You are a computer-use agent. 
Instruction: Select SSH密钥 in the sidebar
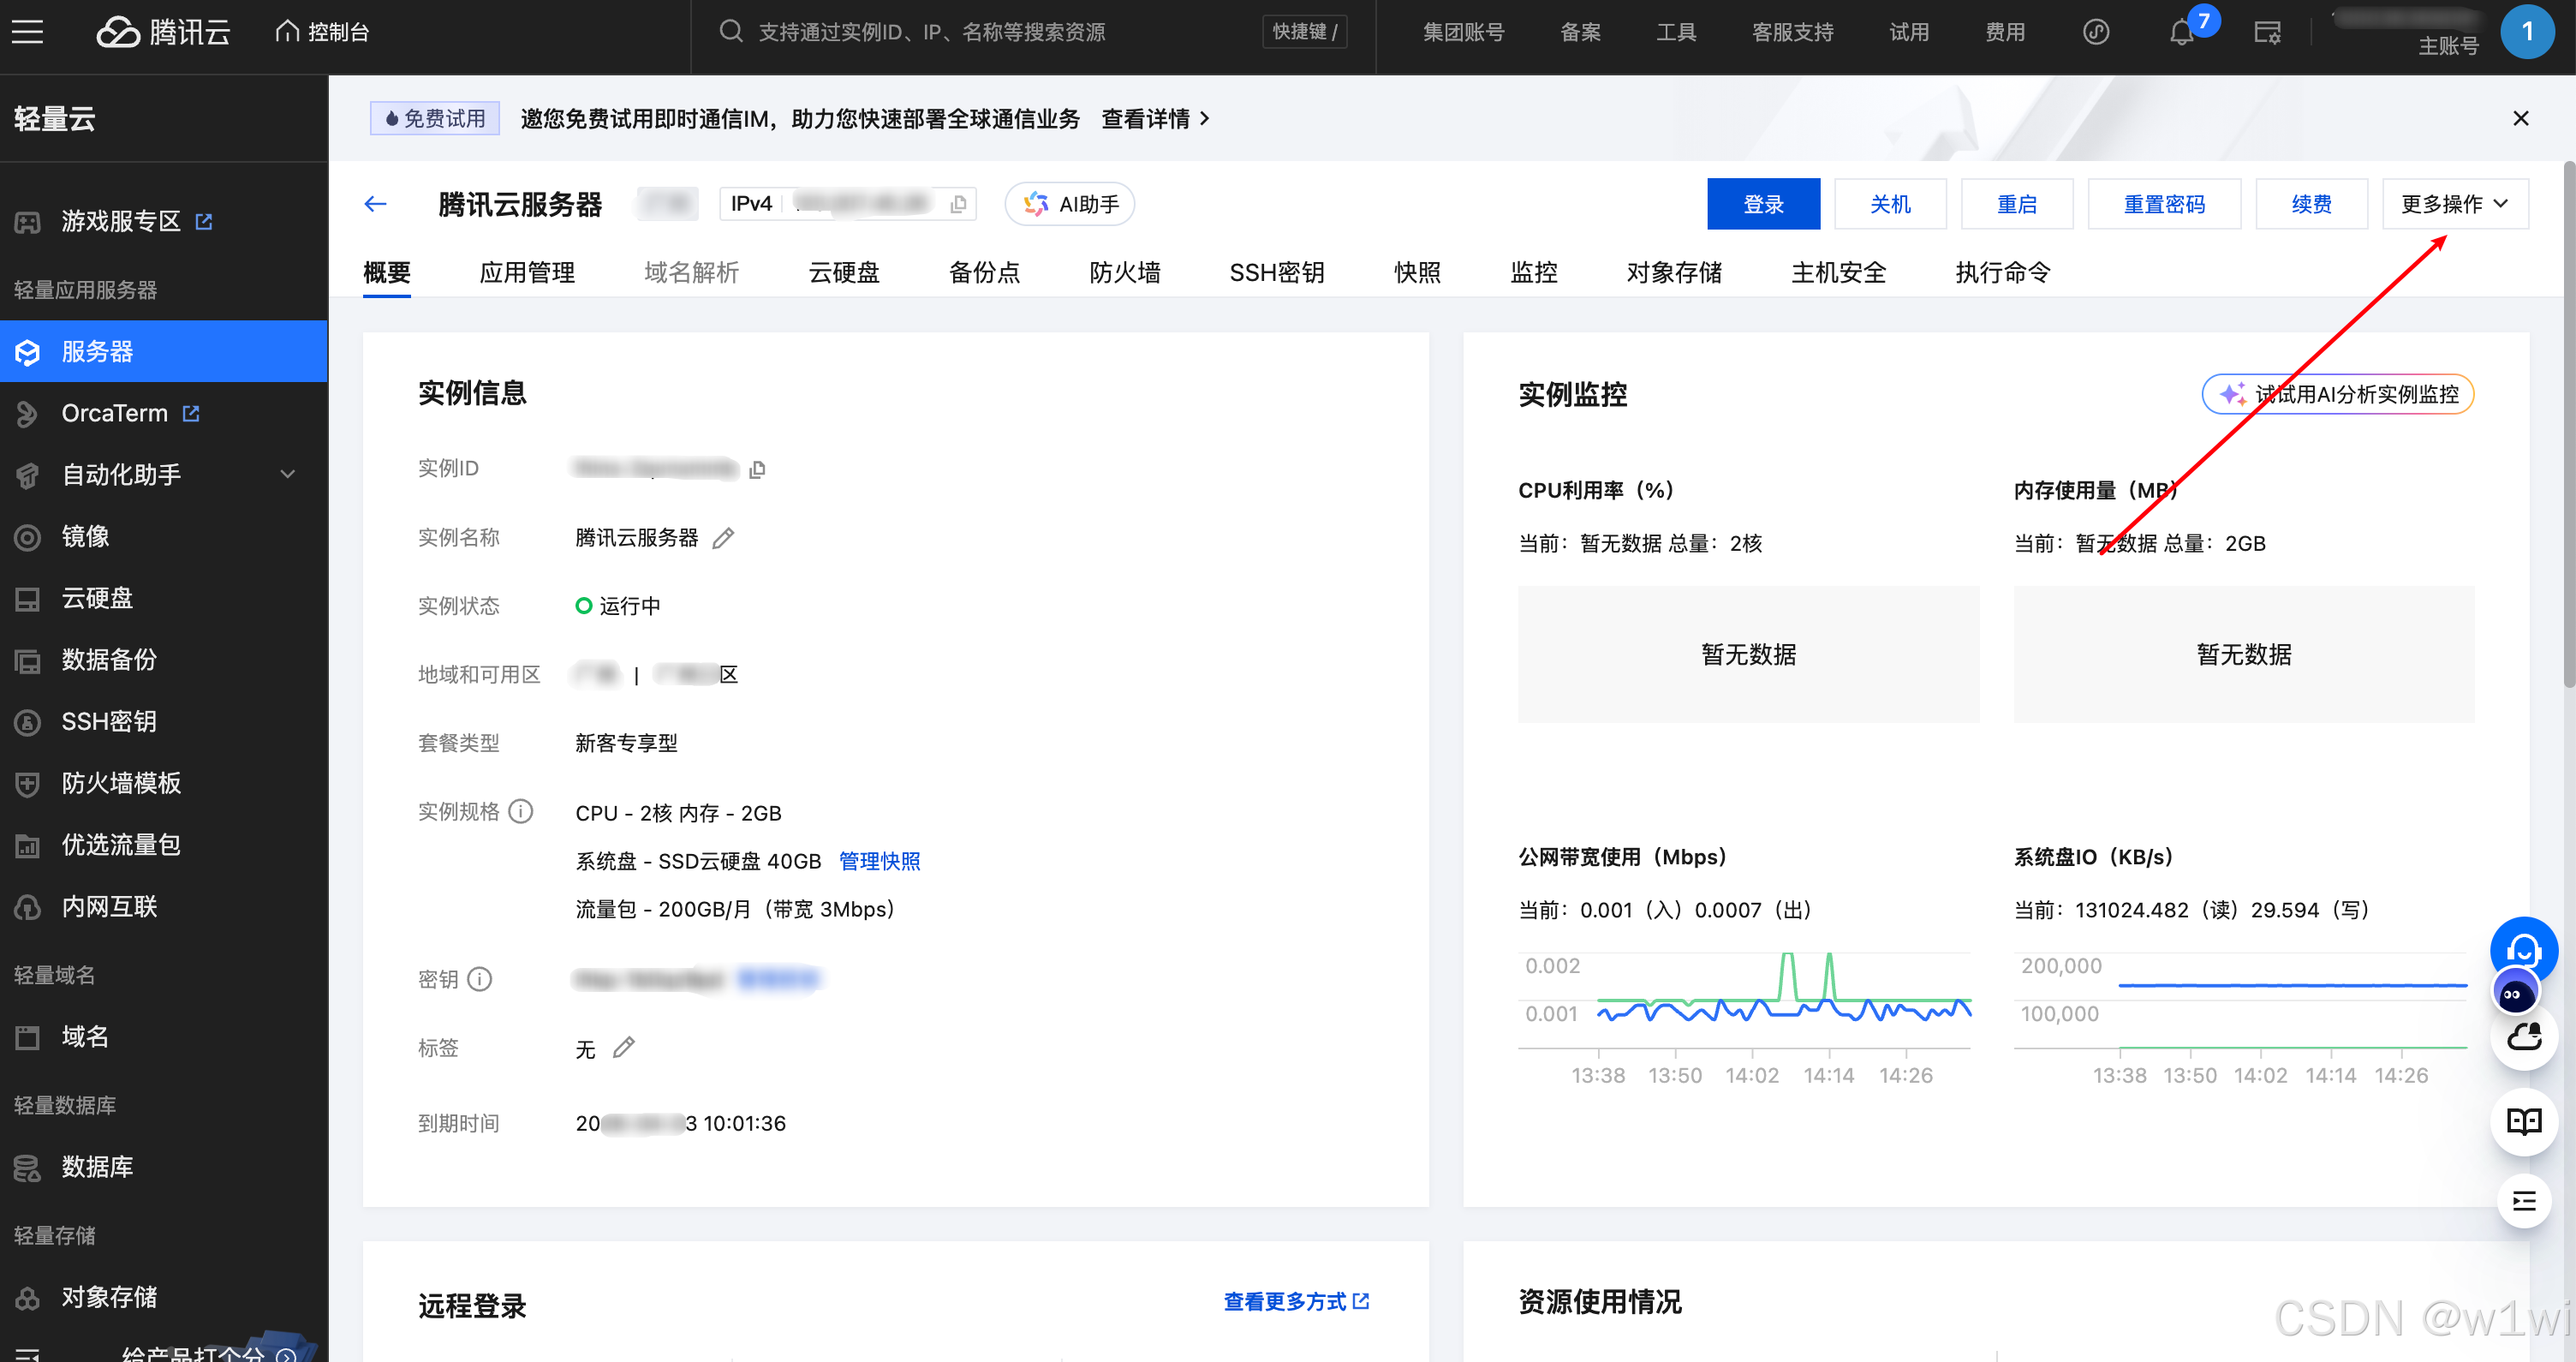[x=107, y=721]
